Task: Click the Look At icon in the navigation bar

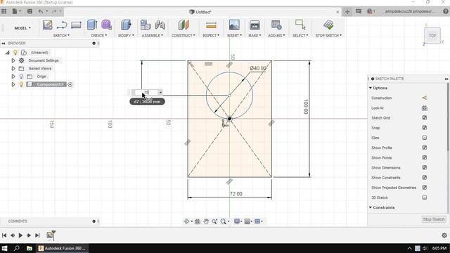Action: tap(198, 221)
